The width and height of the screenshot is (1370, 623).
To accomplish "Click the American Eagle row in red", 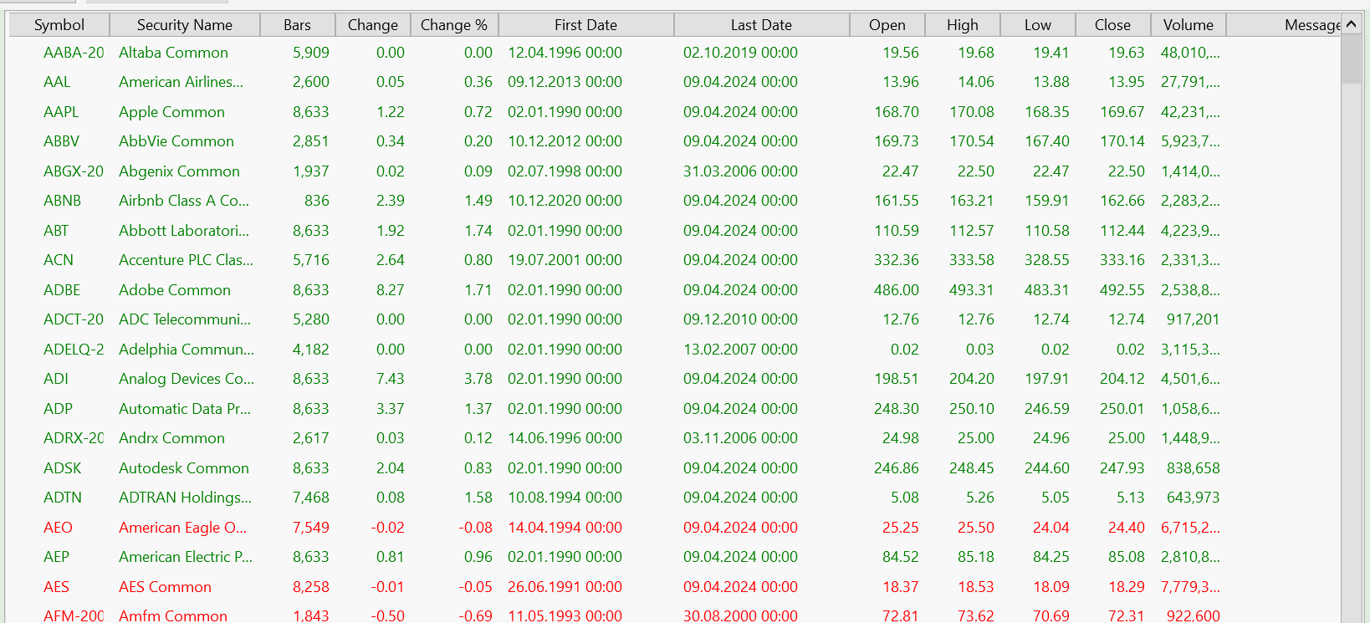I will coord(182,528).
